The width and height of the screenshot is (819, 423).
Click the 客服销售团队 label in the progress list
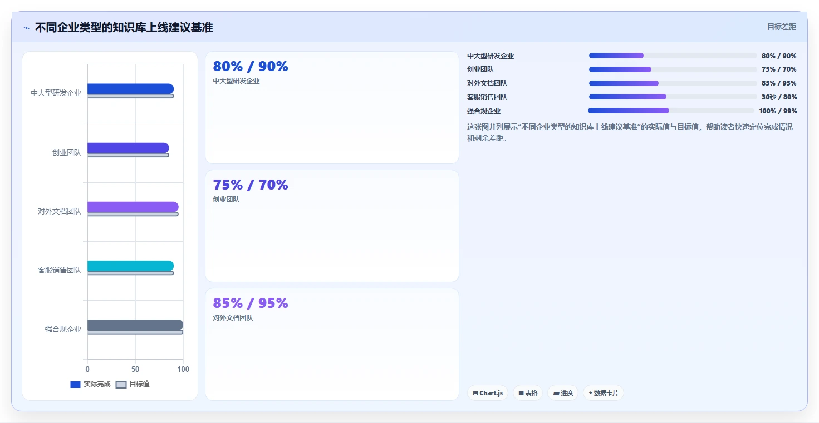pos(487,97)
